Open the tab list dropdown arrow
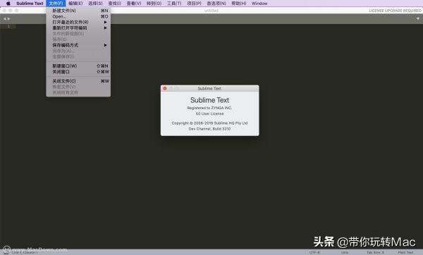This screenshot has width=423, height=255. click(418, 18)
